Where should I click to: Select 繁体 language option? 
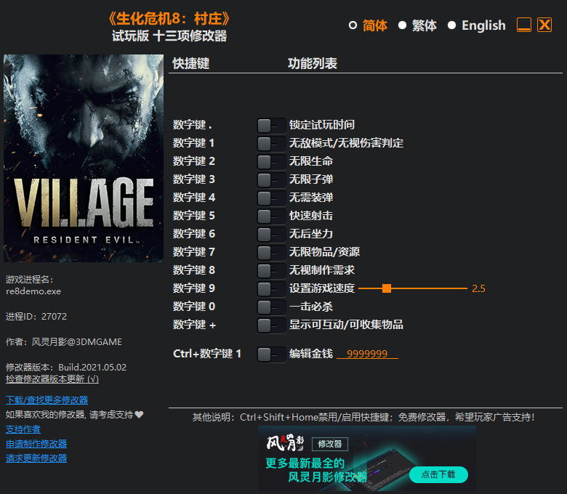403,25
